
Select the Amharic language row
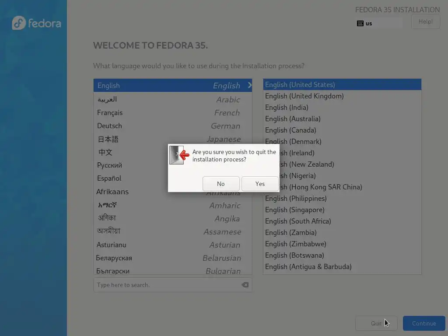[x=172, y=205]
